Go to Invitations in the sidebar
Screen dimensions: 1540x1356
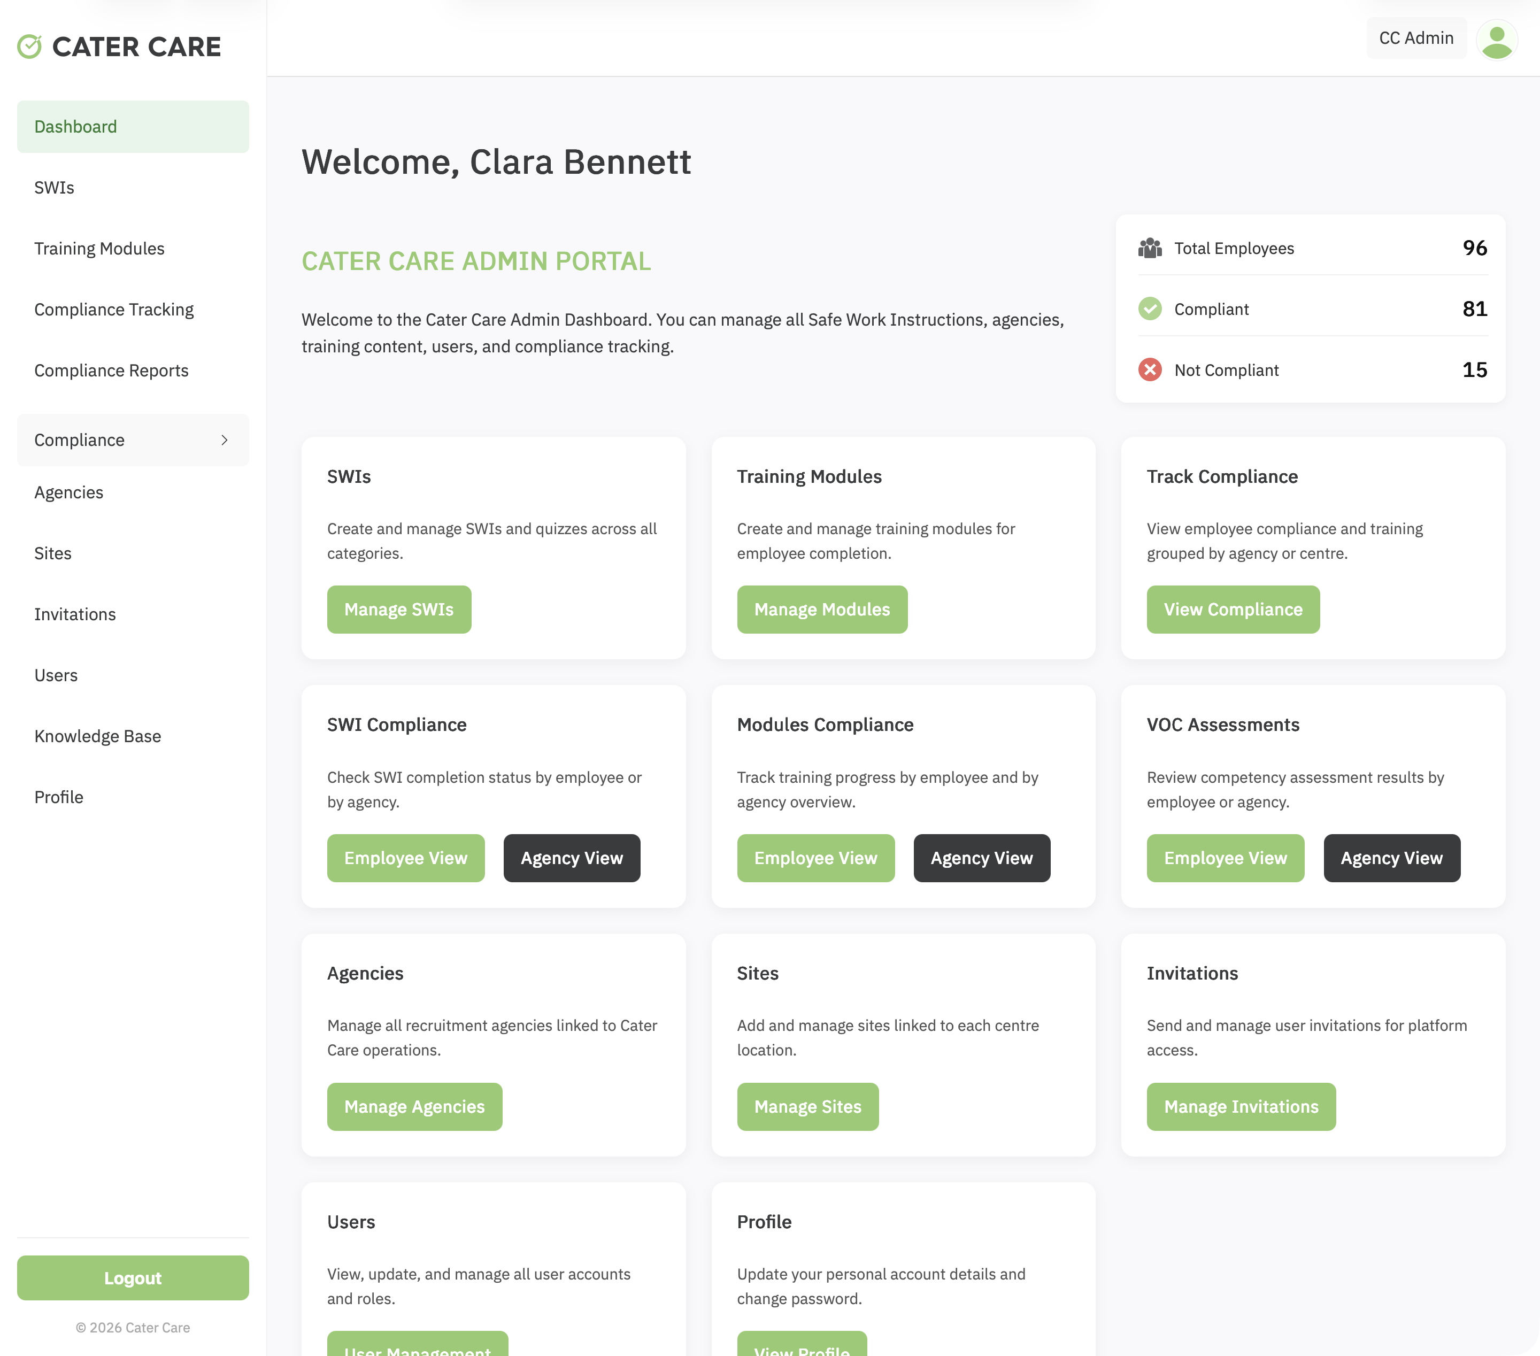[x=133, y=615]
